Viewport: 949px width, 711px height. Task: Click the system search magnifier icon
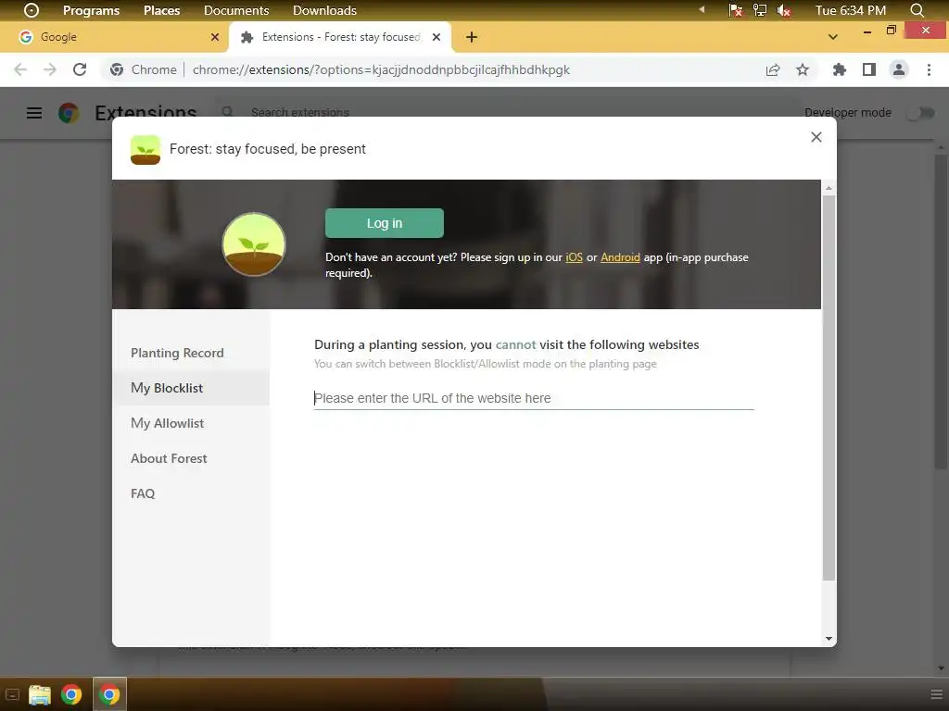pyautogui.click(x=917, y=10)
